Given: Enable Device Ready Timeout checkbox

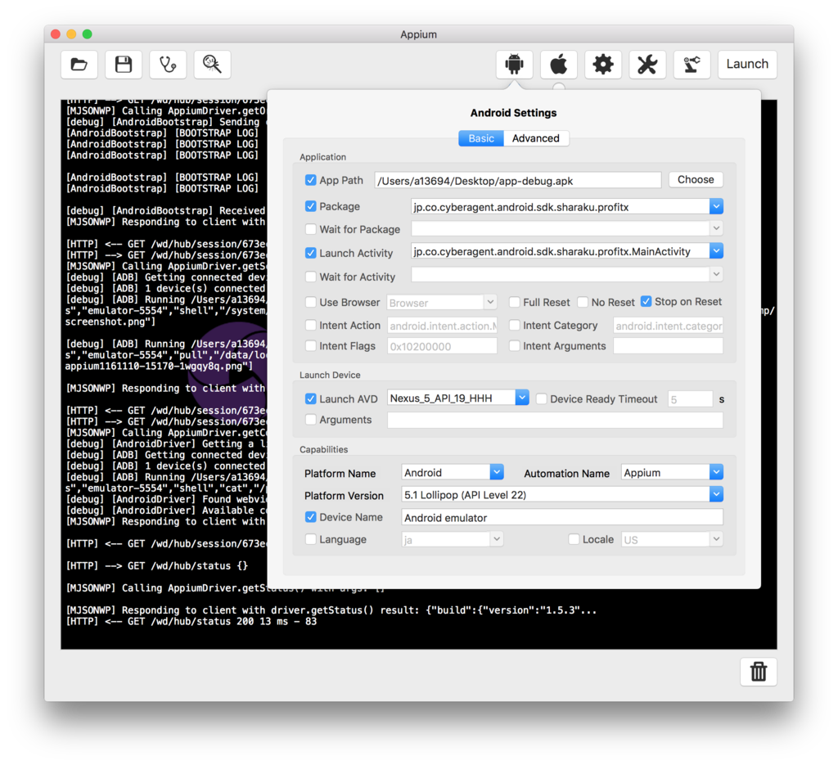Looking at the screenshot, I should [x=542, y=398].
